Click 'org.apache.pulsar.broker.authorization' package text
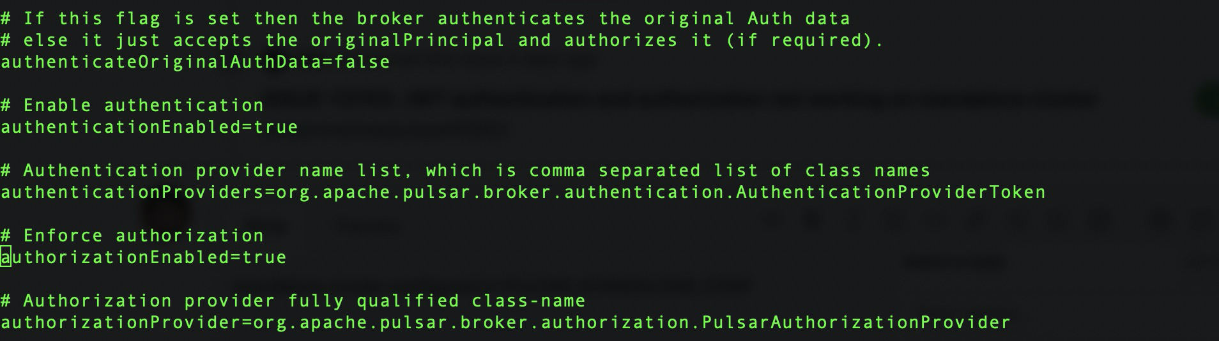This screenshot has width=1219, height=341. tap(471, 323)
